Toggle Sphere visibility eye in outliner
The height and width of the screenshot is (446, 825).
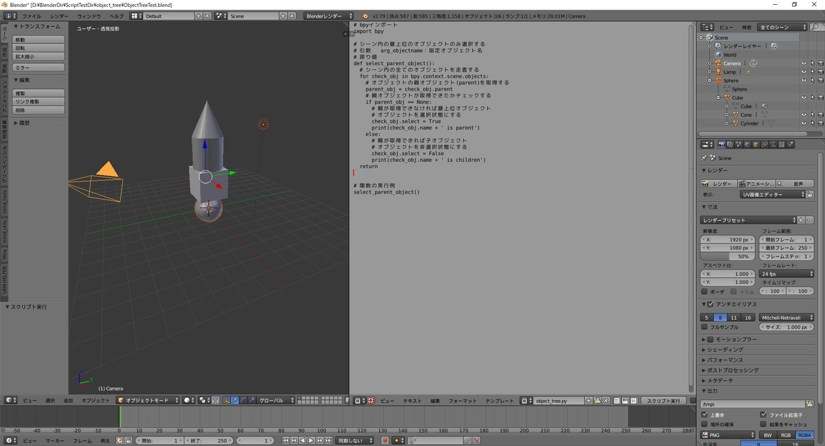click(x=804, y=80)
